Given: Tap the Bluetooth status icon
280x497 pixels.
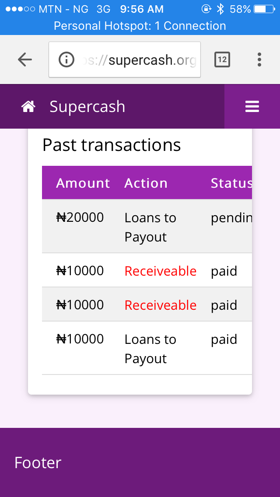Looking at the screenshot, I should [x=220, y=9].
